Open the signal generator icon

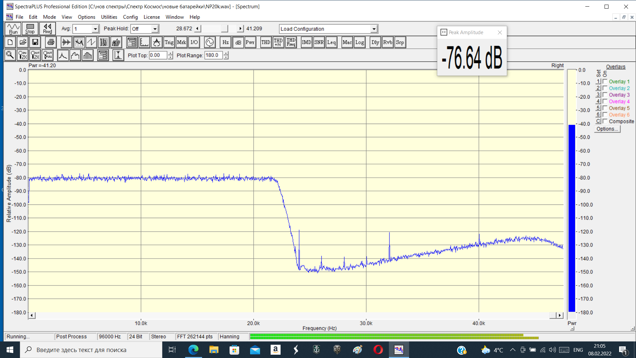[x=210, y=42]
